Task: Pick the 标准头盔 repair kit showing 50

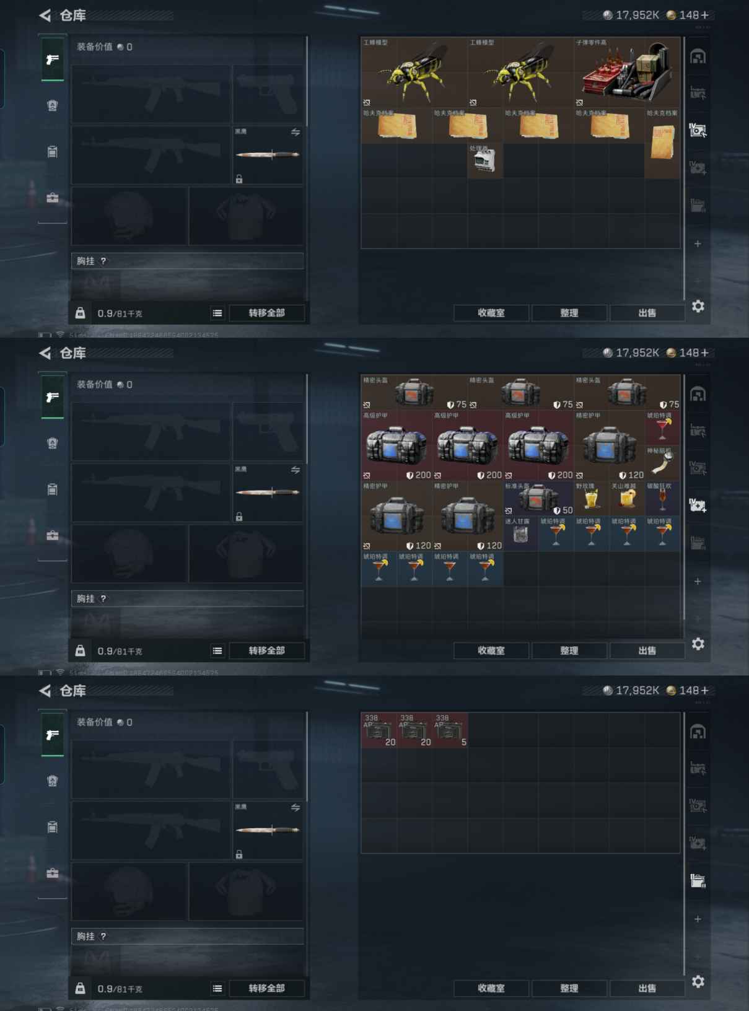Action: 538,499
